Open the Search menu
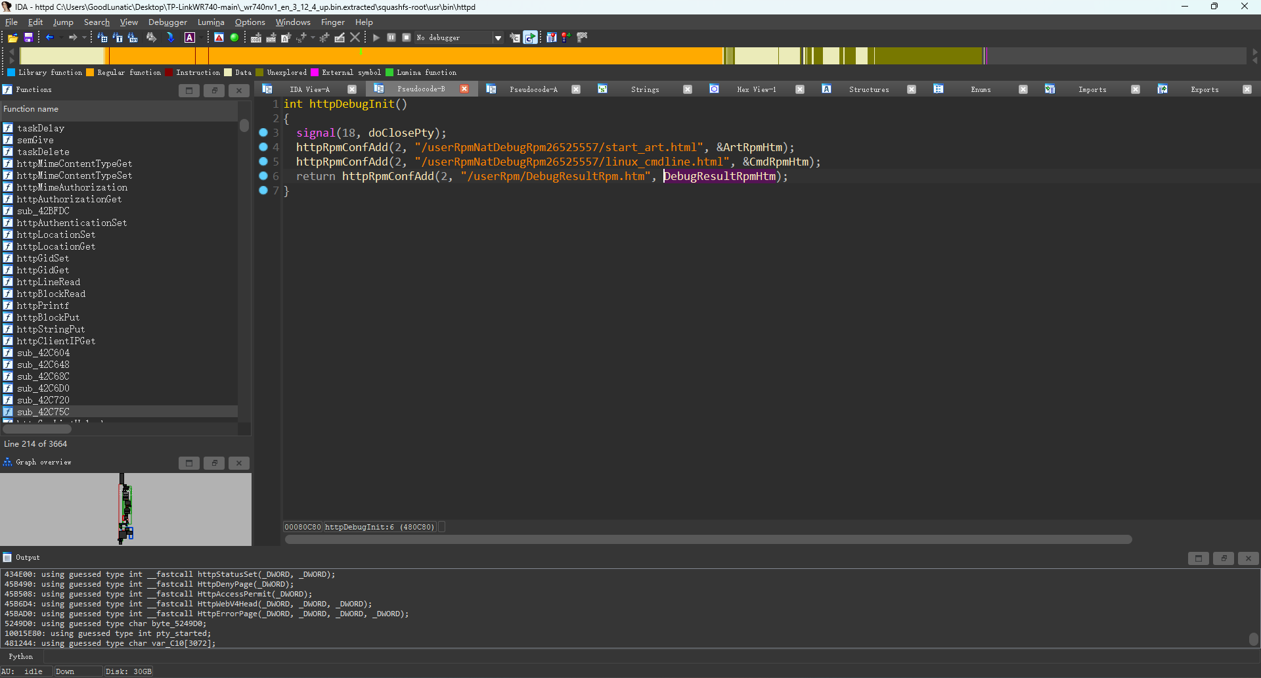Image resolution: width=1261 pixels, height=678 pixels. click(x=97, y=22)
